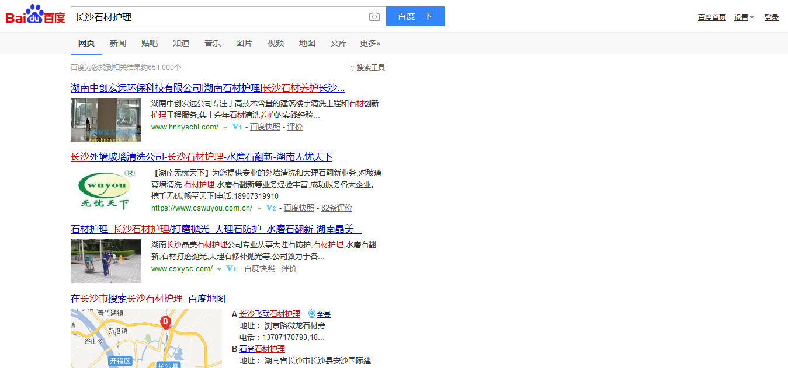Click the map thumbnail for 长沙石材护理

click(x=145, y=338)
